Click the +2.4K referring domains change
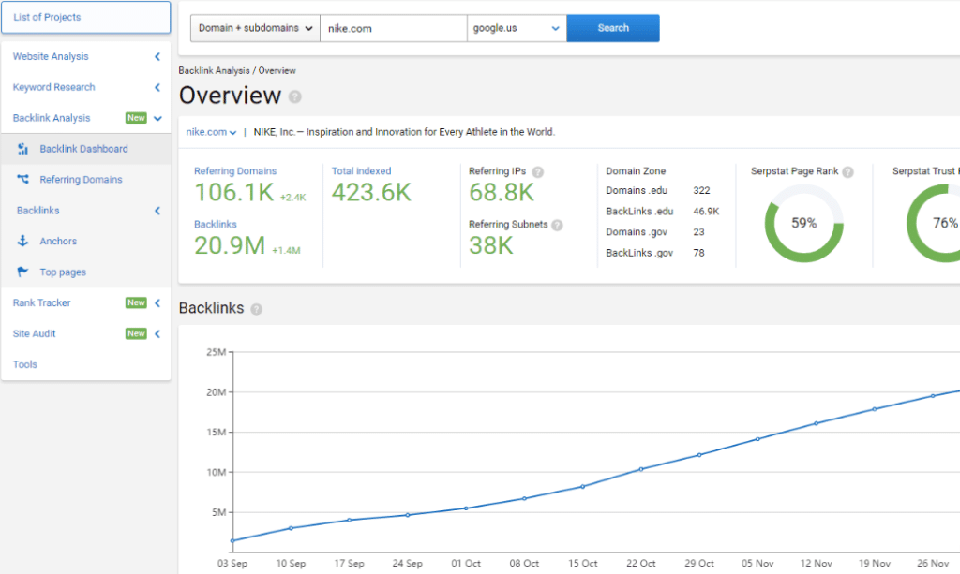 (x=292, y=197)
